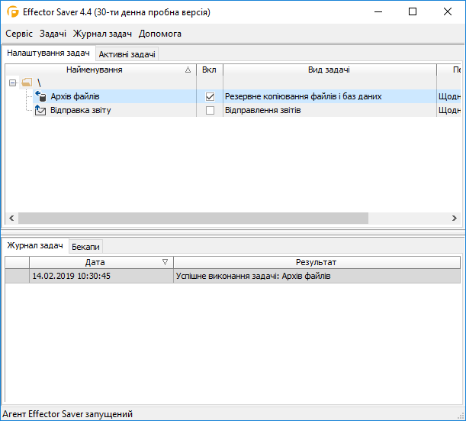Toggle the Дата column sort arrow
This screenshot has width=466, height=421.
click(x=166, y=262)
